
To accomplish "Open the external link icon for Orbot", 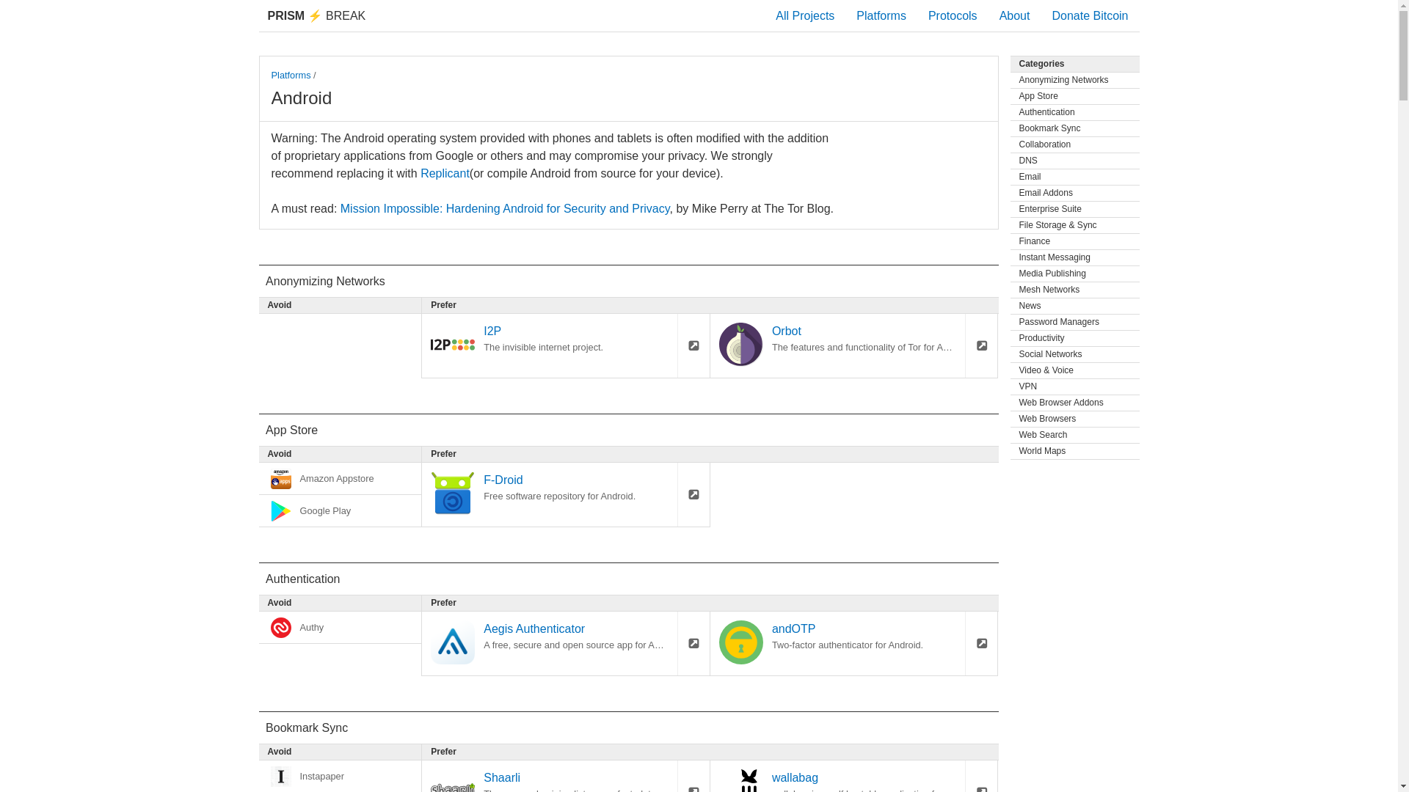I will coord(981,345).
